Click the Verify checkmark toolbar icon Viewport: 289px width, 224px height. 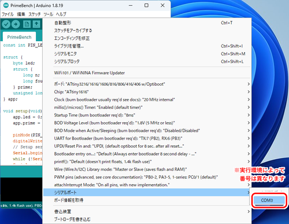coord(6,24)
